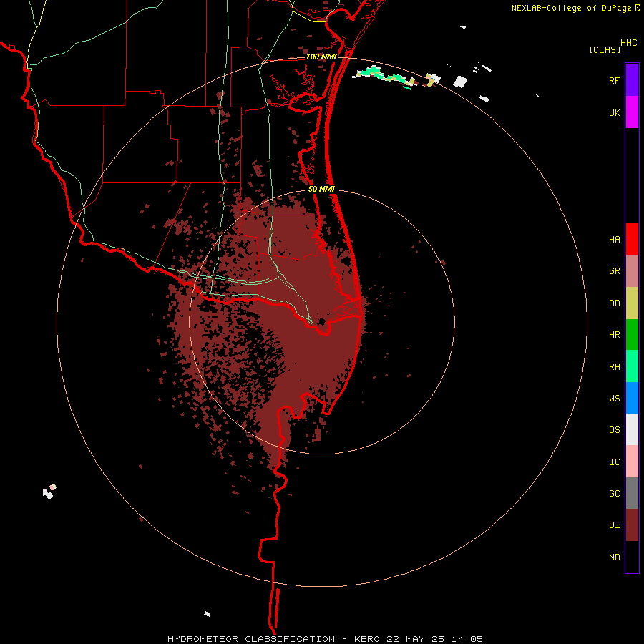Click the DS legend label
The width and height of the screenshot is (644, 644).
click(614, 430)
